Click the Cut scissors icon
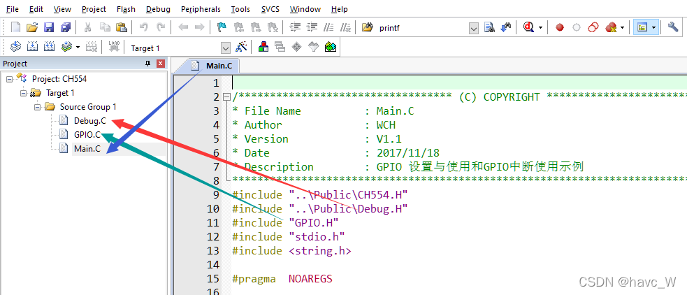 pos(87,28)
